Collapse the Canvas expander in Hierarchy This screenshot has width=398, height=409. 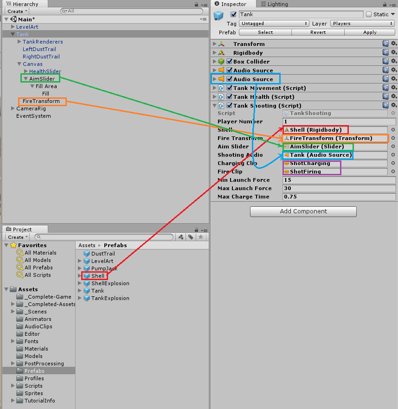pos(19,64)
